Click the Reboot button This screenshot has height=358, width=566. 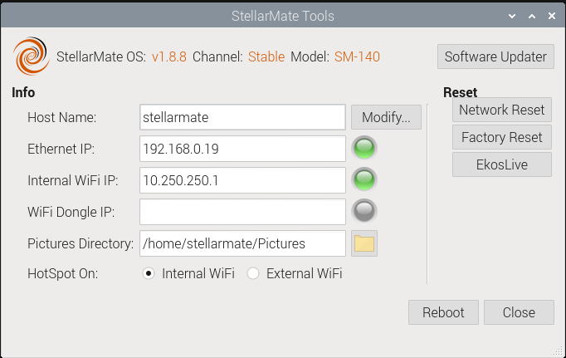click(x=443, y=312)
